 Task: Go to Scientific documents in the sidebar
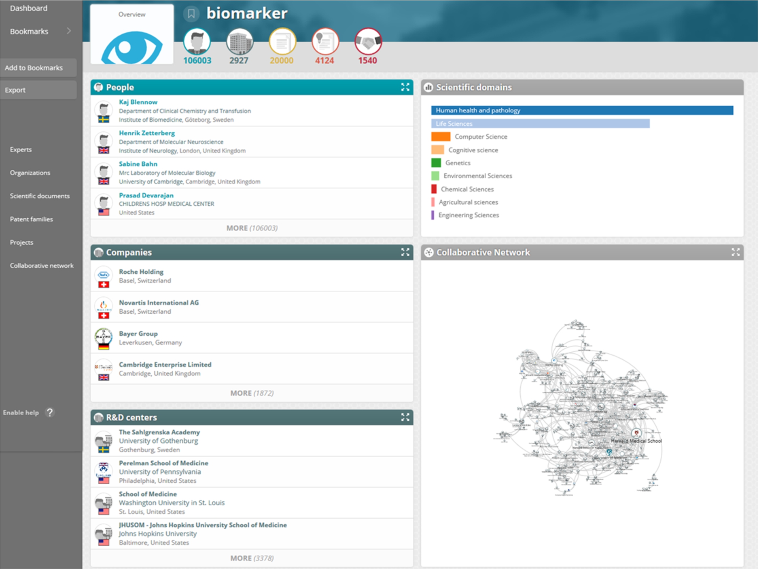(x=40, y=196)
